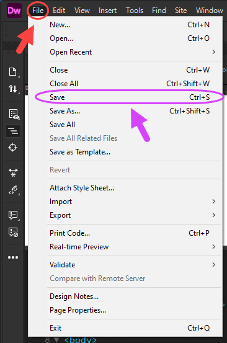Image resolution: width=227 pixels, height=343 pixels.
Task: Click the Inspect crosshair icon
Action: pyautogui.click(x=12, y=147)
